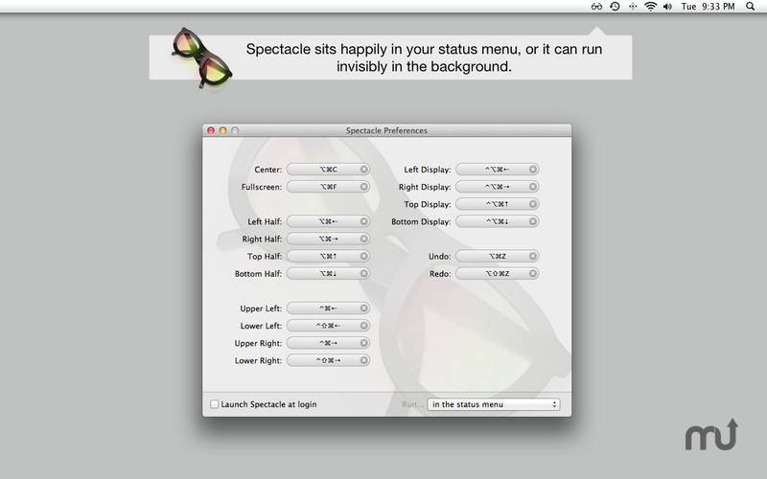
Task: Enable Launch Spectacle at login checkbox
Action: [x=214, y=404]
